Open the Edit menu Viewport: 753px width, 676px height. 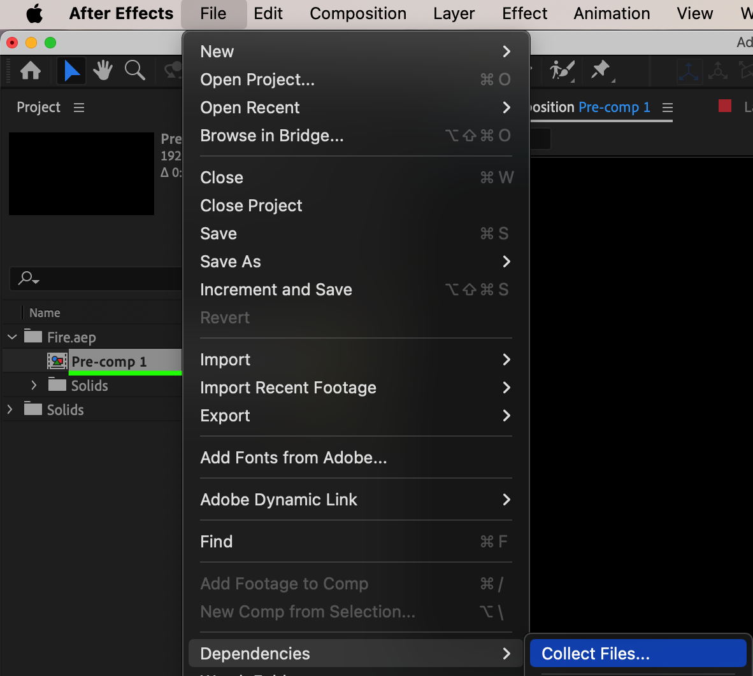point(268,13)
